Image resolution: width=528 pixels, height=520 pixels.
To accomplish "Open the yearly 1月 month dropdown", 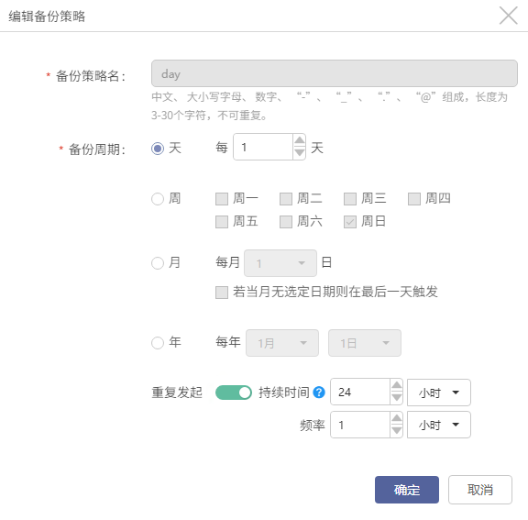I will (282, 343).
